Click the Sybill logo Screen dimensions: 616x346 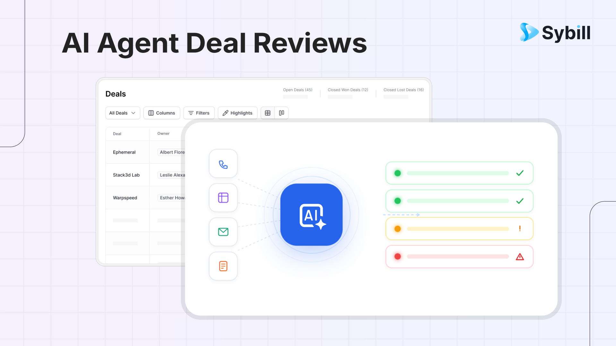[x=555, y=32]
